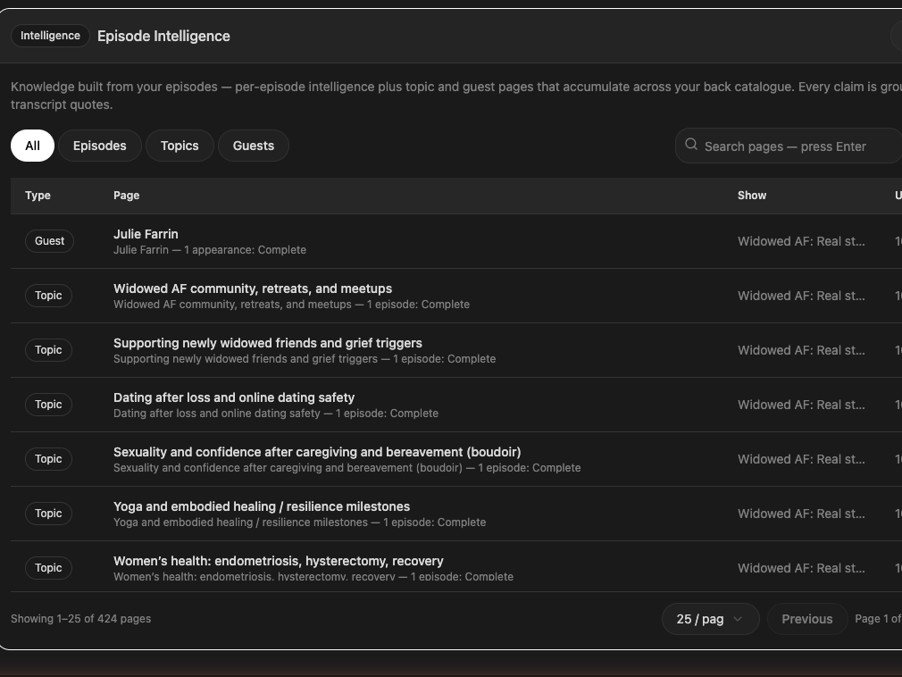Click the Guest badge on Julie Farrin row
The height and width of the screenshot is (677, 902).
click(49, 241)
